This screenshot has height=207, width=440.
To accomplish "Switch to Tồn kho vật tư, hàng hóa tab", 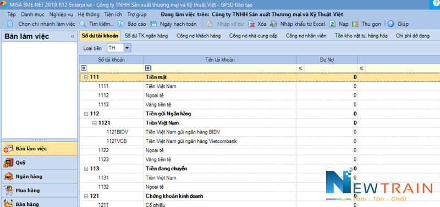I will click(x=361, y=36).
